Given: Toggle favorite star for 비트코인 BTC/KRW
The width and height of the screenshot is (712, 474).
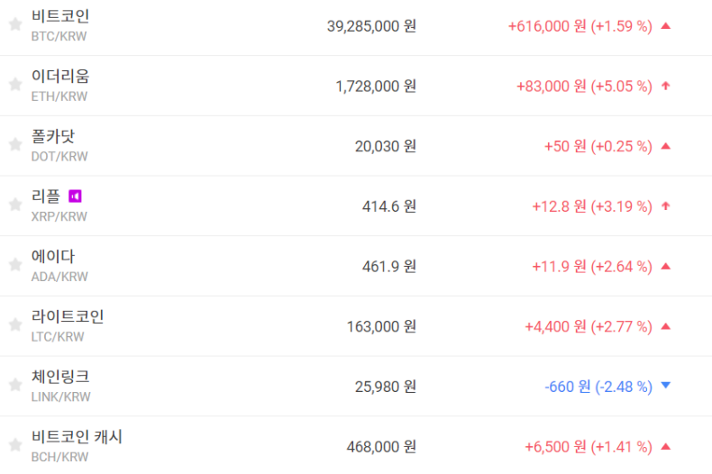Looking at the screenshot, I should pyautogui.click(x=14, y=24).
